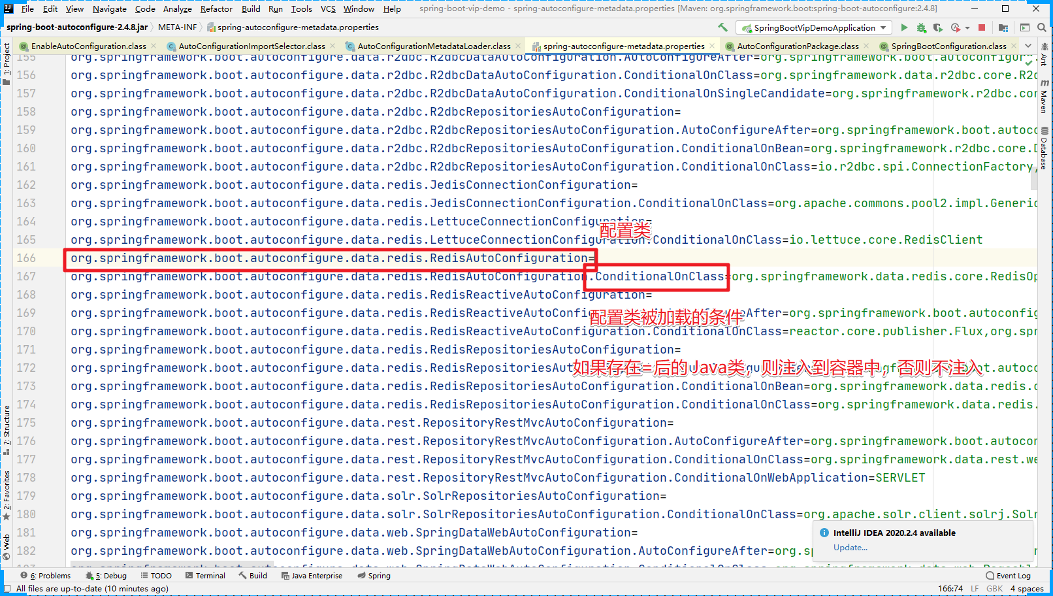
Task: Click the Profiler run icon
Action: pyautogui.click(x=956, y=27)
